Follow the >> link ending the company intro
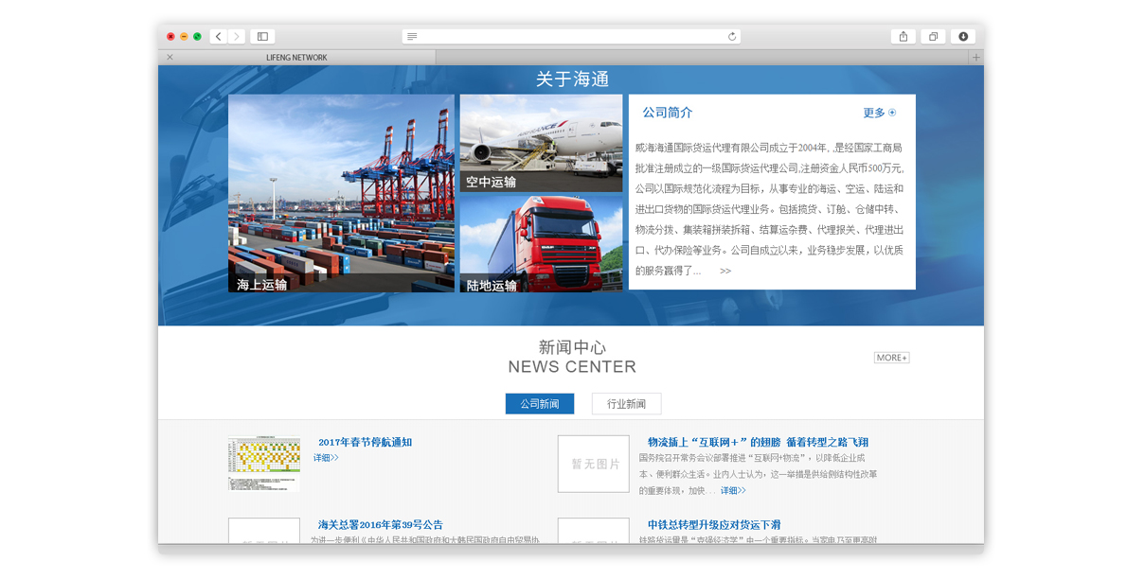This screenshot has height=580, width=1127. pos(725,272)
